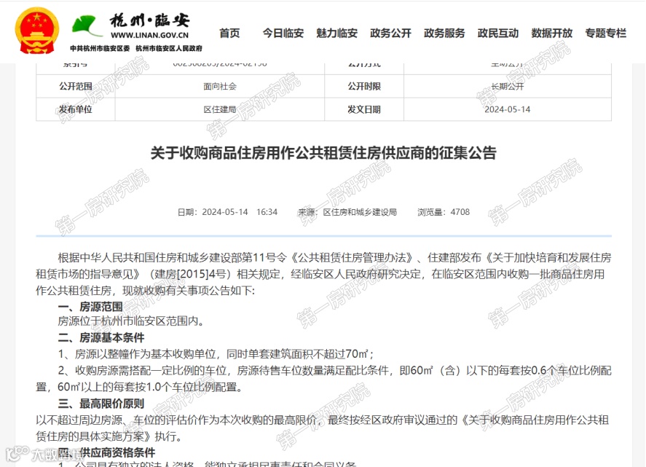Click the WWW.LINAN.GOV.CN site address text
646x467 pixels.
click(x=149, y=36)
